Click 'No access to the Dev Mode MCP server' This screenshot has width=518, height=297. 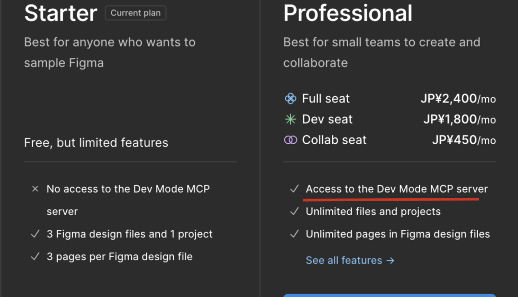[x=128, y=200]
